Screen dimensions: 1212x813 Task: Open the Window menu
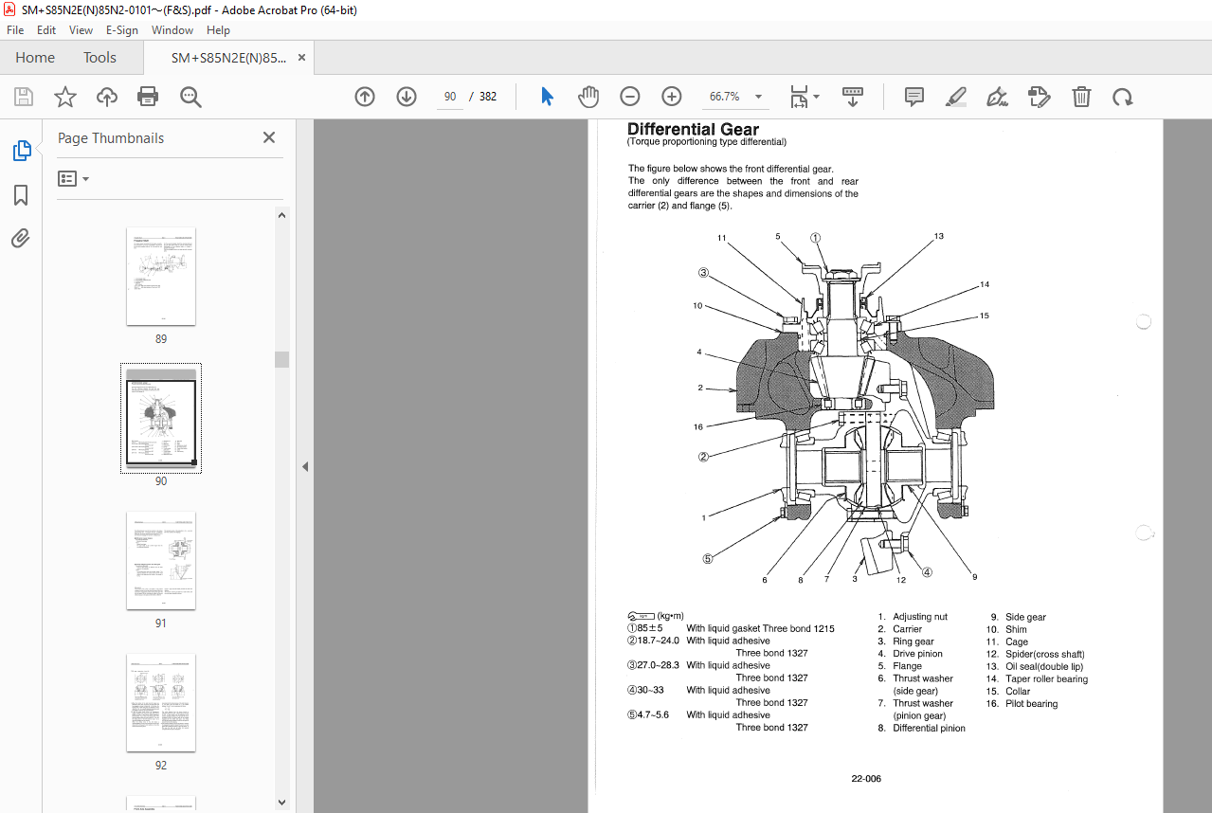172,30
